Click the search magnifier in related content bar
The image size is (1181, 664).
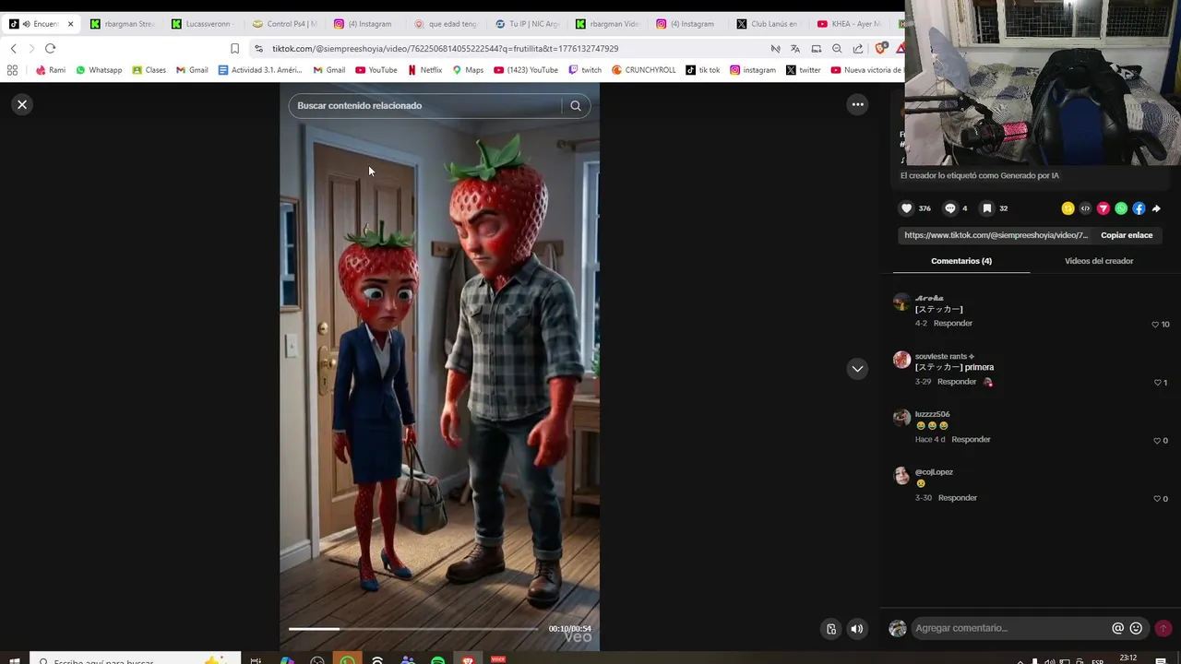(576, 105)
